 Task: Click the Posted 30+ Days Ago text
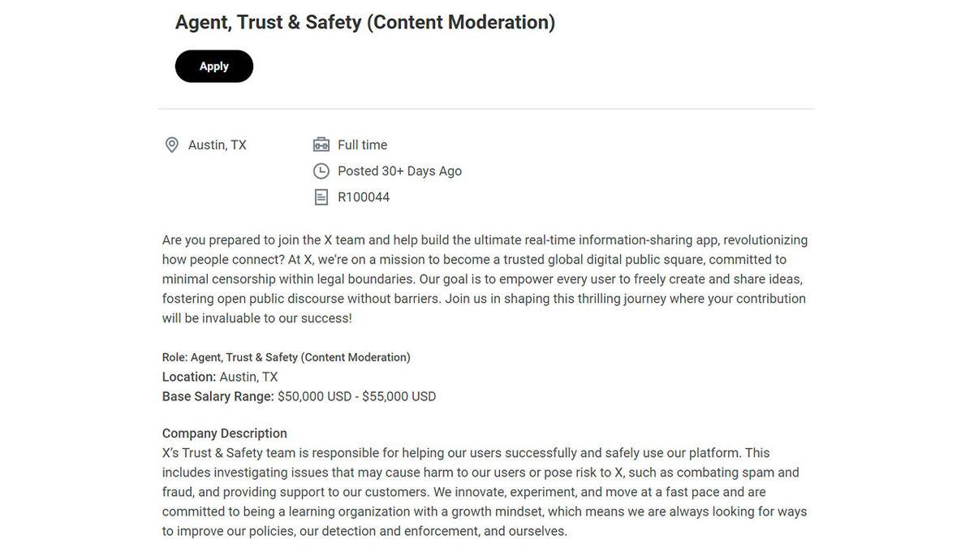pos(399,171)
